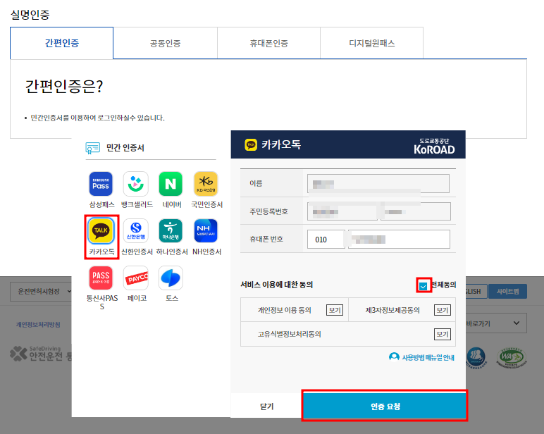Click the 인증 요청 button
Screen dimensions: 544x434
[x=385, y=406]
